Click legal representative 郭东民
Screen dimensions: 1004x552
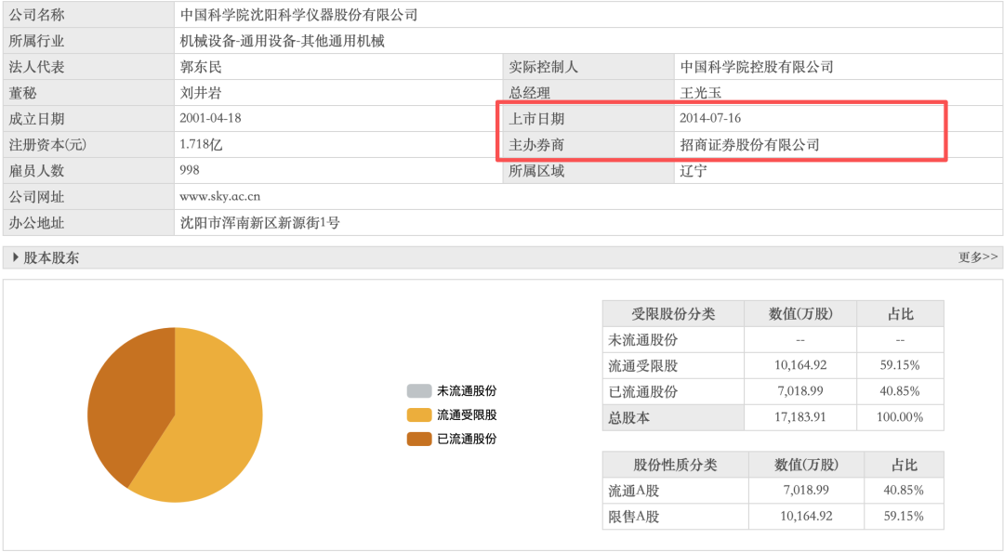[x=201, y=67]
